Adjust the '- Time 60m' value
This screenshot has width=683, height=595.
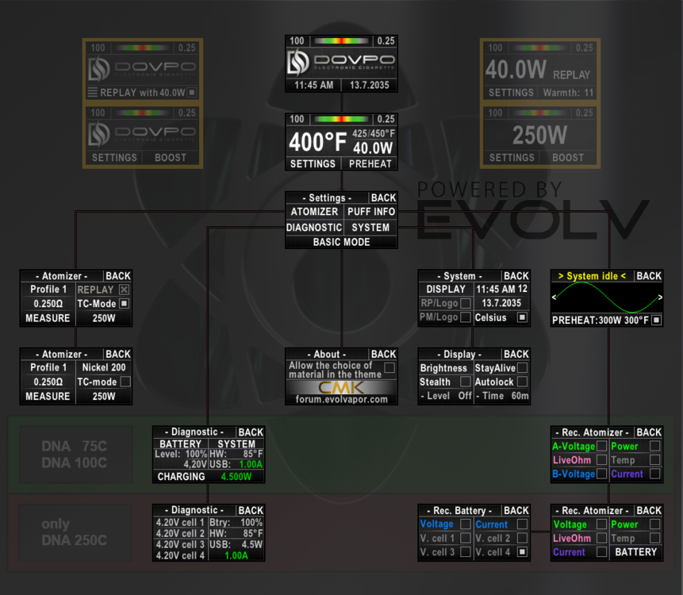(x=502, y=396)
